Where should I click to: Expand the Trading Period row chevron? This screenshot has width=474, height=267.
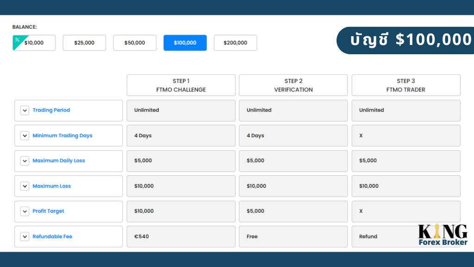click(25, 110)
